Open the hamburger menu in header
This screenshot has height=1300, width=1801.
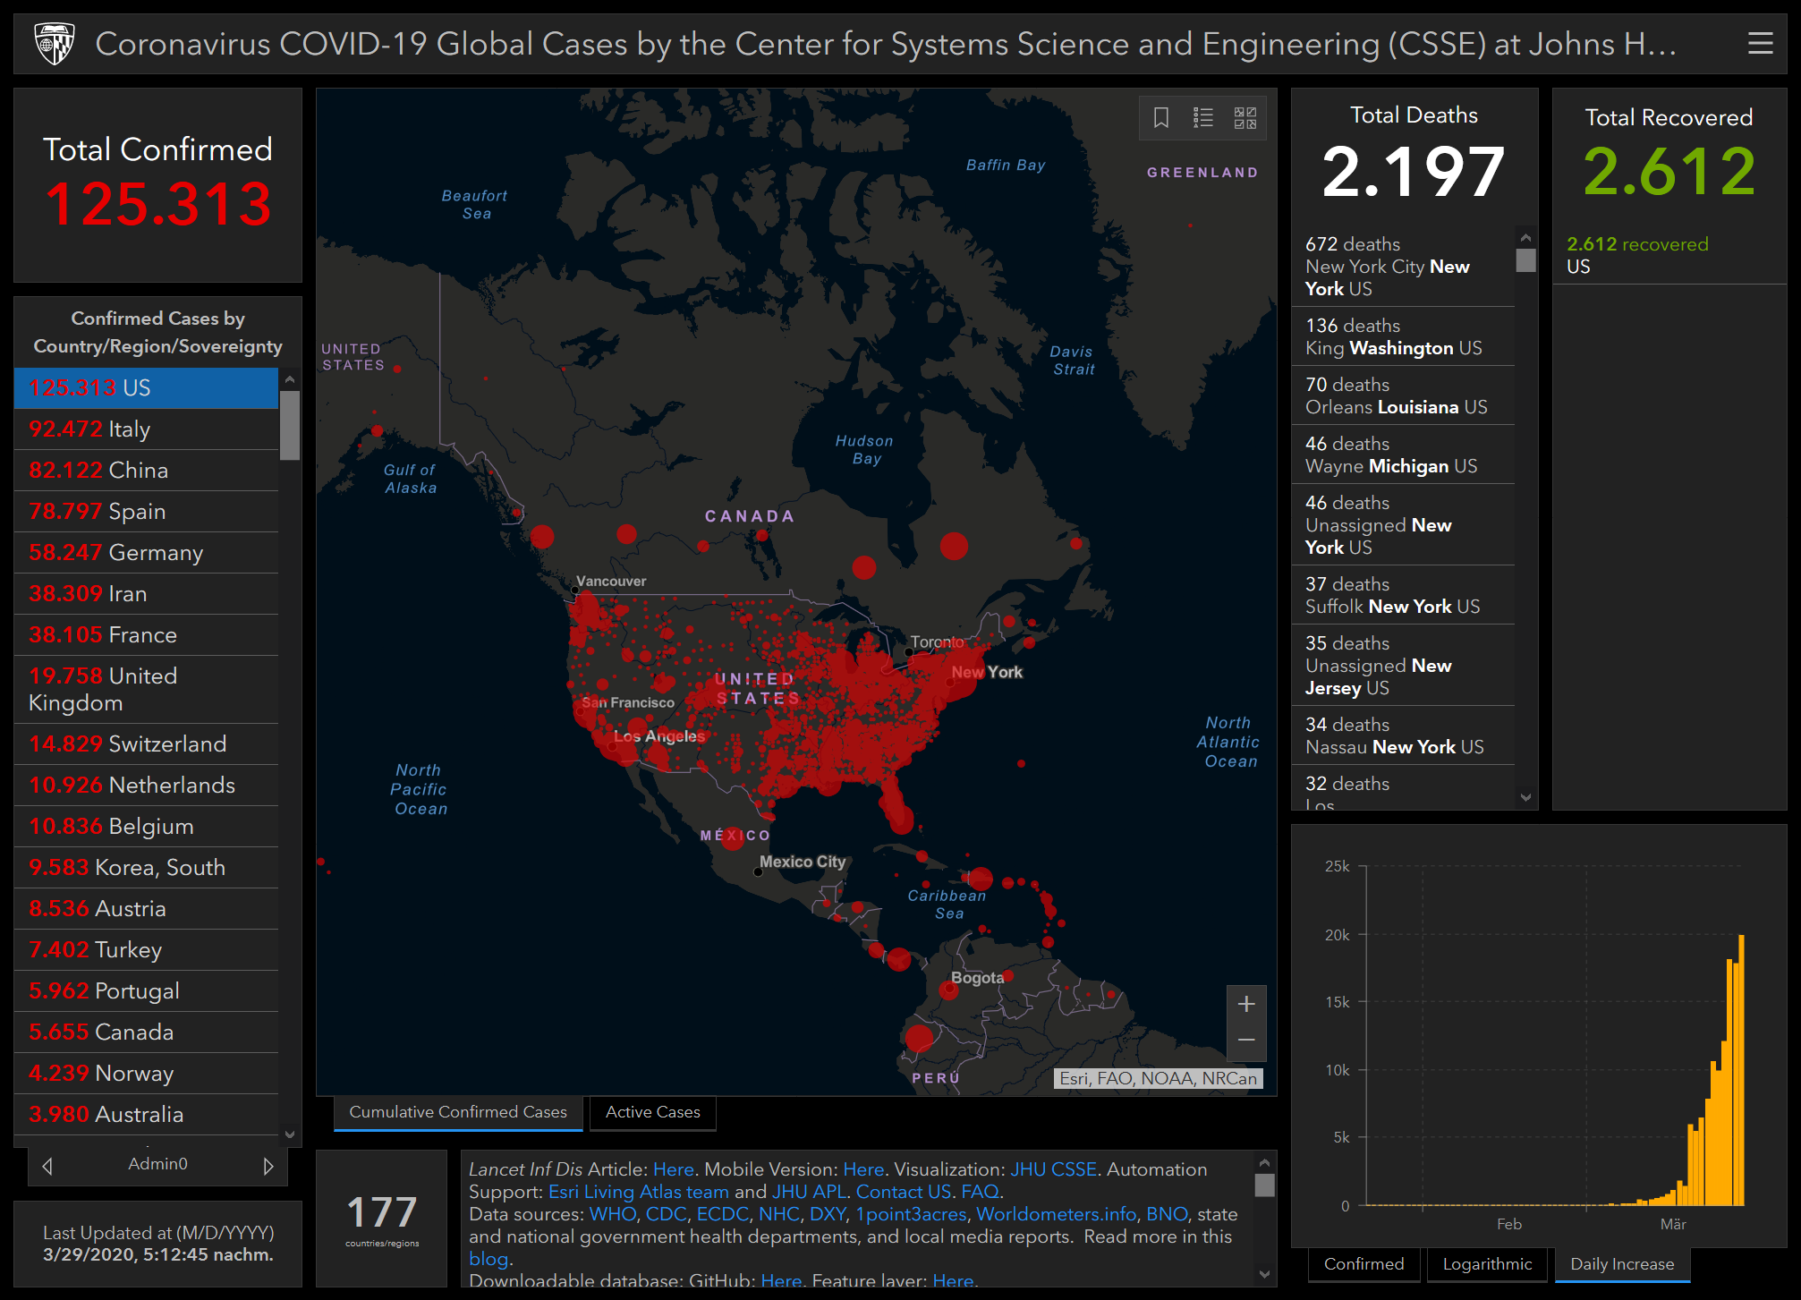(1760, 43)
